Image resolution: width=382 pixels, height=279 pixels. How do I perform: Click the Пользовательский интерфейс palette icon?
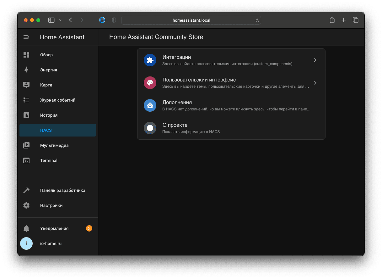pos(150,82)
